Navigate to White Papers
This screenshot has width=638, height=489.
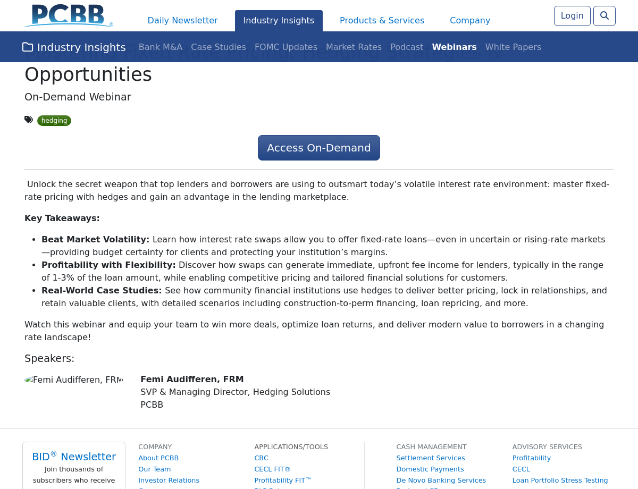pyautogui.click(x=513, y=47)
